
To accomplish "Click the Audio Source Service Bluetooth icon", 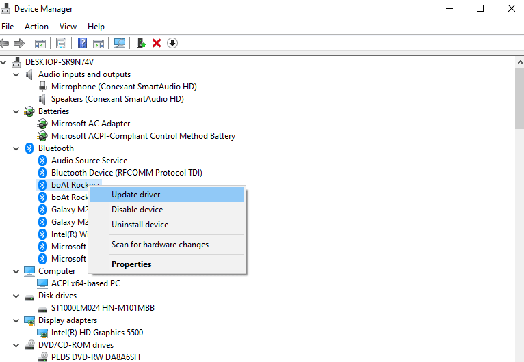I will point(42,161).
